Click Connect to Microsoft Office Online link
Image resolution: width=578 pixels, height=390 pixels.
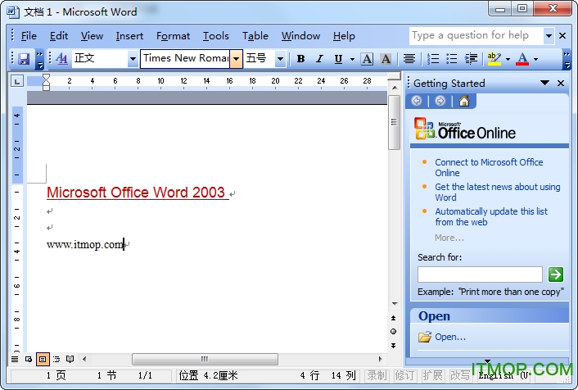[489, 167]
